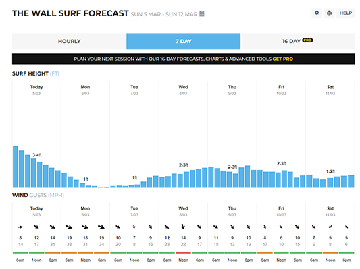
Task: Select the 7 Day tab
Action: (x=184, y=42)
